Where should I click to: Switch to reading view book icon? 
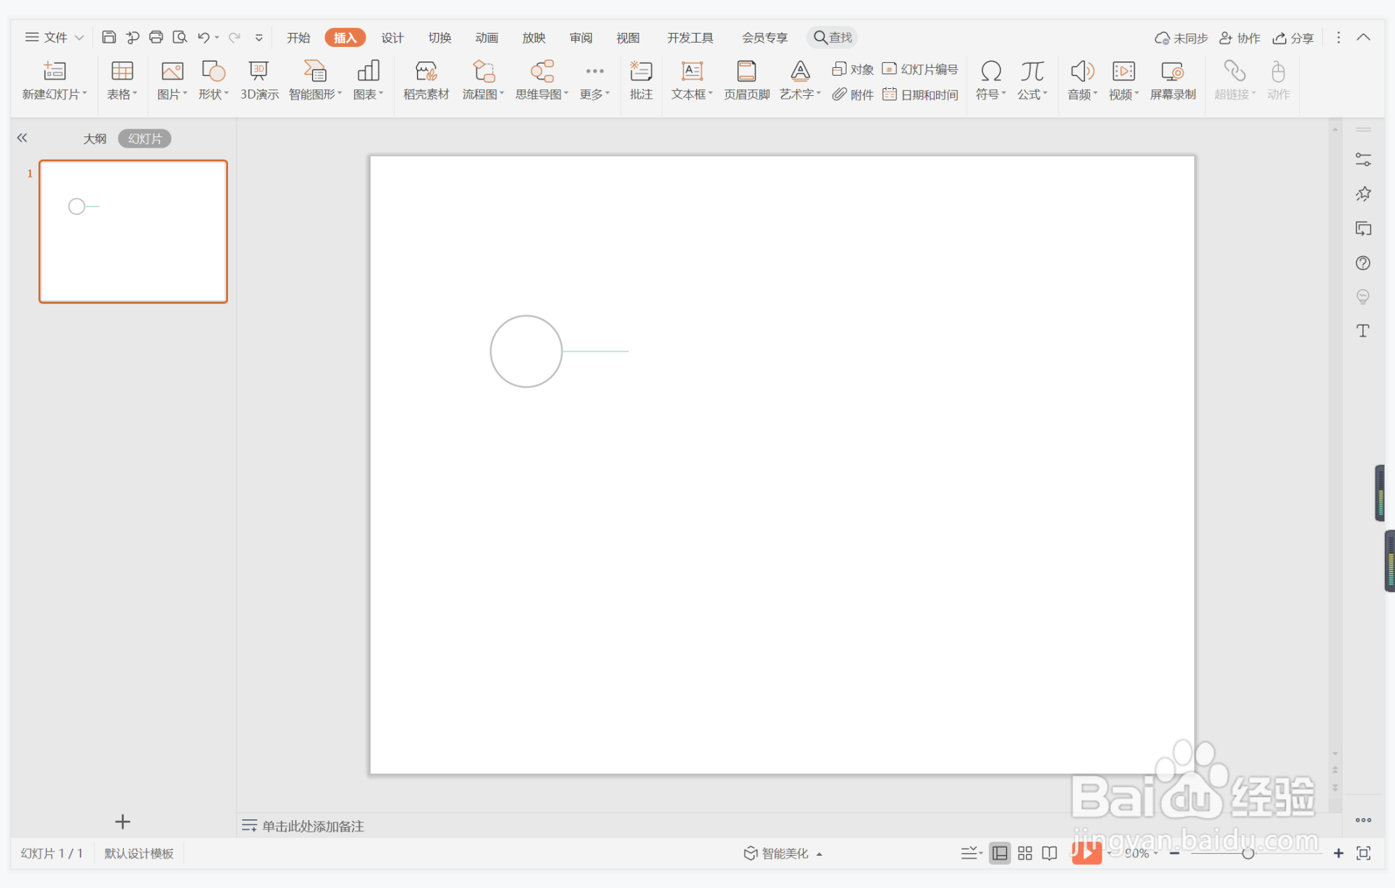pos(1049,853)
